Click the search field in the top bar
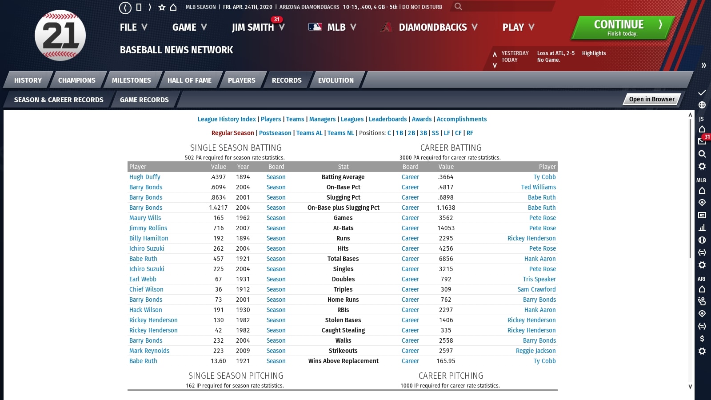 [507, 7]
